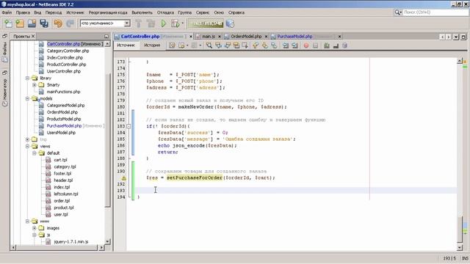Switch to the OrdersModel.php editor tab
470x264 pixels.
click(246, 36)
